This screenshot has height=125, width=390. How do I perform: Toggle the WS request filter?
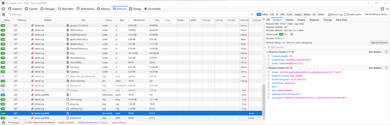point(314,15)
